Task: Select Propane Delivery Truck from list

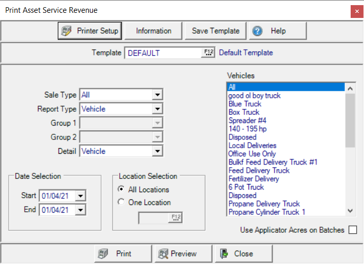Action: [264, 204]
